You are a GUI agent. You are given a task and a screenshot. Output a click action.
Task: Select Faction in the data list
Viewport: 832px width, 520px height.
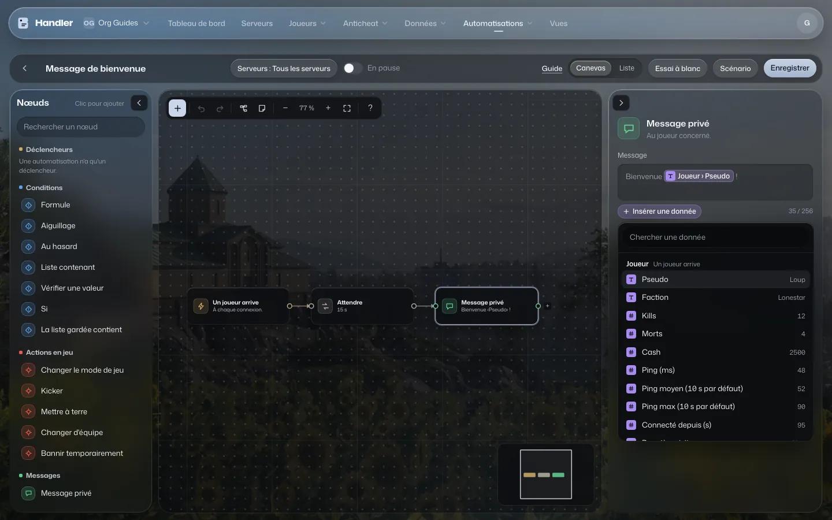[716, 298]
